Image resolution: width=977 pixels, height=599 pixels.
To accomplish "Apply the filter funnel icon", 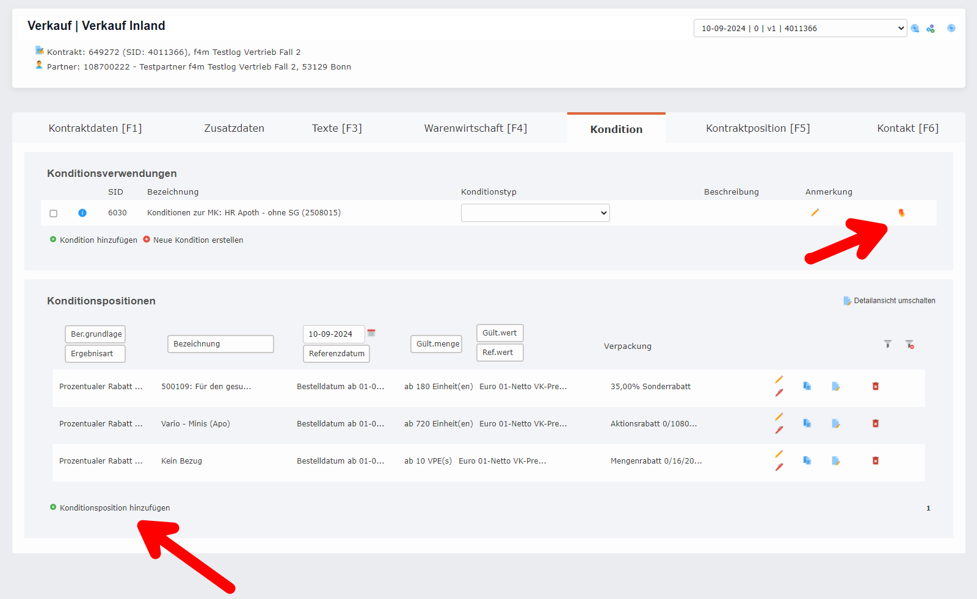I will point(888,345).
